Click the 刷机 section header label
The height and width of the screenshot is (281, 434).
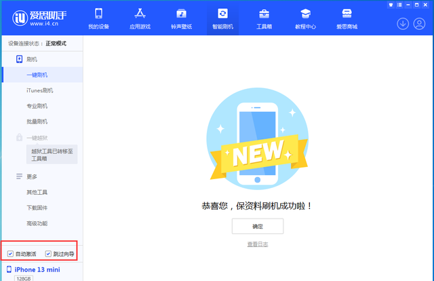point(32,59)
